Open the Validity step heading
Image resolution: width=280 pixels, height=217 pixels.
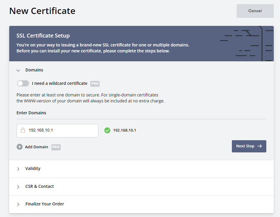pos(33,168)
